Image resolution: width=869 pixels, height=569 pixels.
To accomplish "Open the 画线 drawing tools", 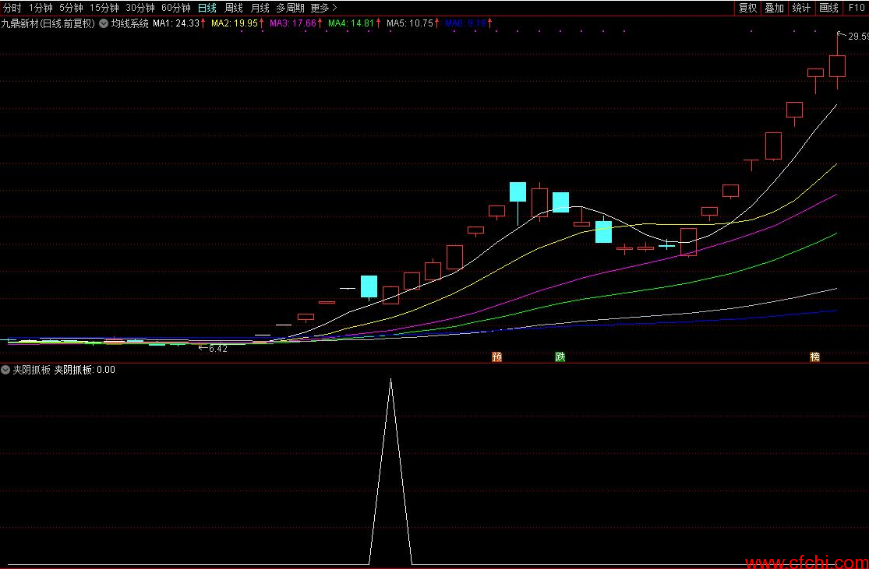I will pos(828,8).
